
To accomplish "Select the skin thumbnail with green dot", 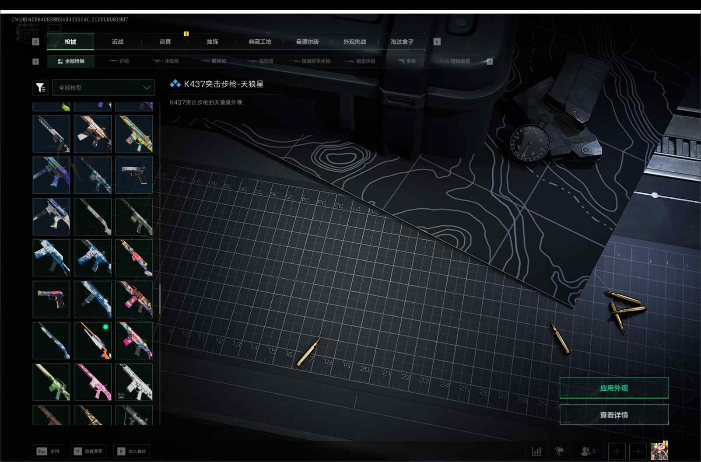I will click(x=93, y=341).
